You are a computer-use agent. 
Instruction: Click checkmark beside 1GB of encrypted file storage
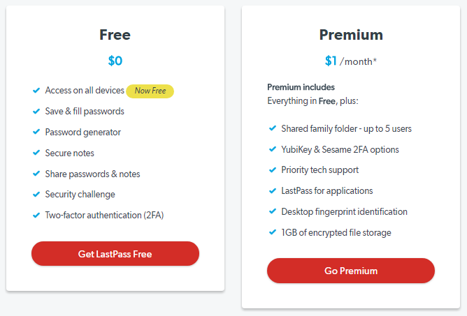coord(272,232)
